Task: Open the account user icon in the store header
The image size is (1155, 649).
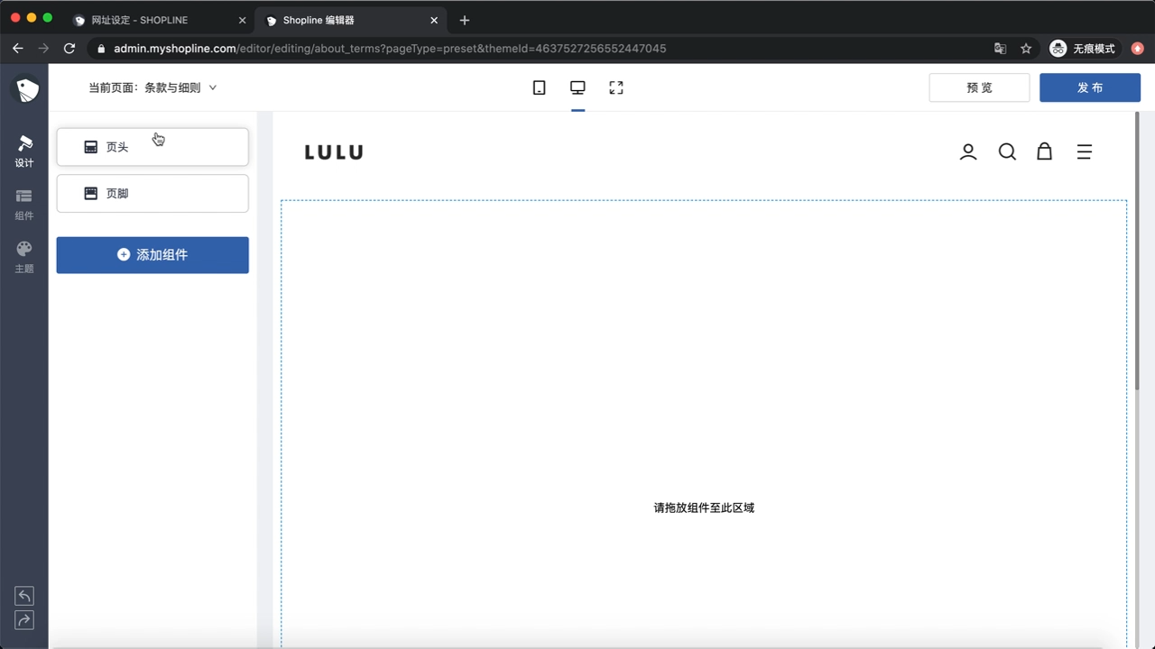Action: click(968, 151)
